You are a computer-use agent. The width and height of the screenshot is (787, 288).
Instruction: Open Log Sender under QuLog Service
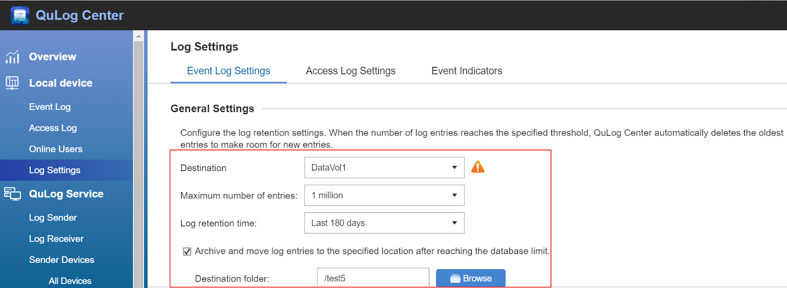click(53, 217)
